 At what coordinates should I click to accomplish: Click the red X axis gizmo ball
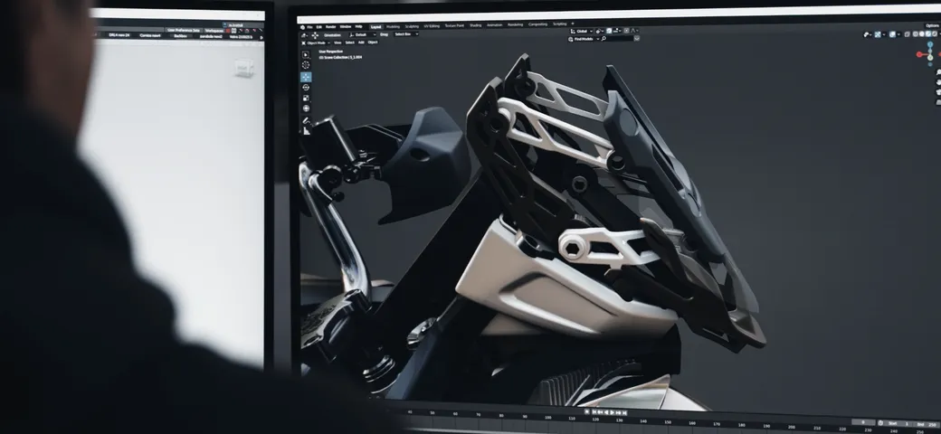tap(918, 54)
